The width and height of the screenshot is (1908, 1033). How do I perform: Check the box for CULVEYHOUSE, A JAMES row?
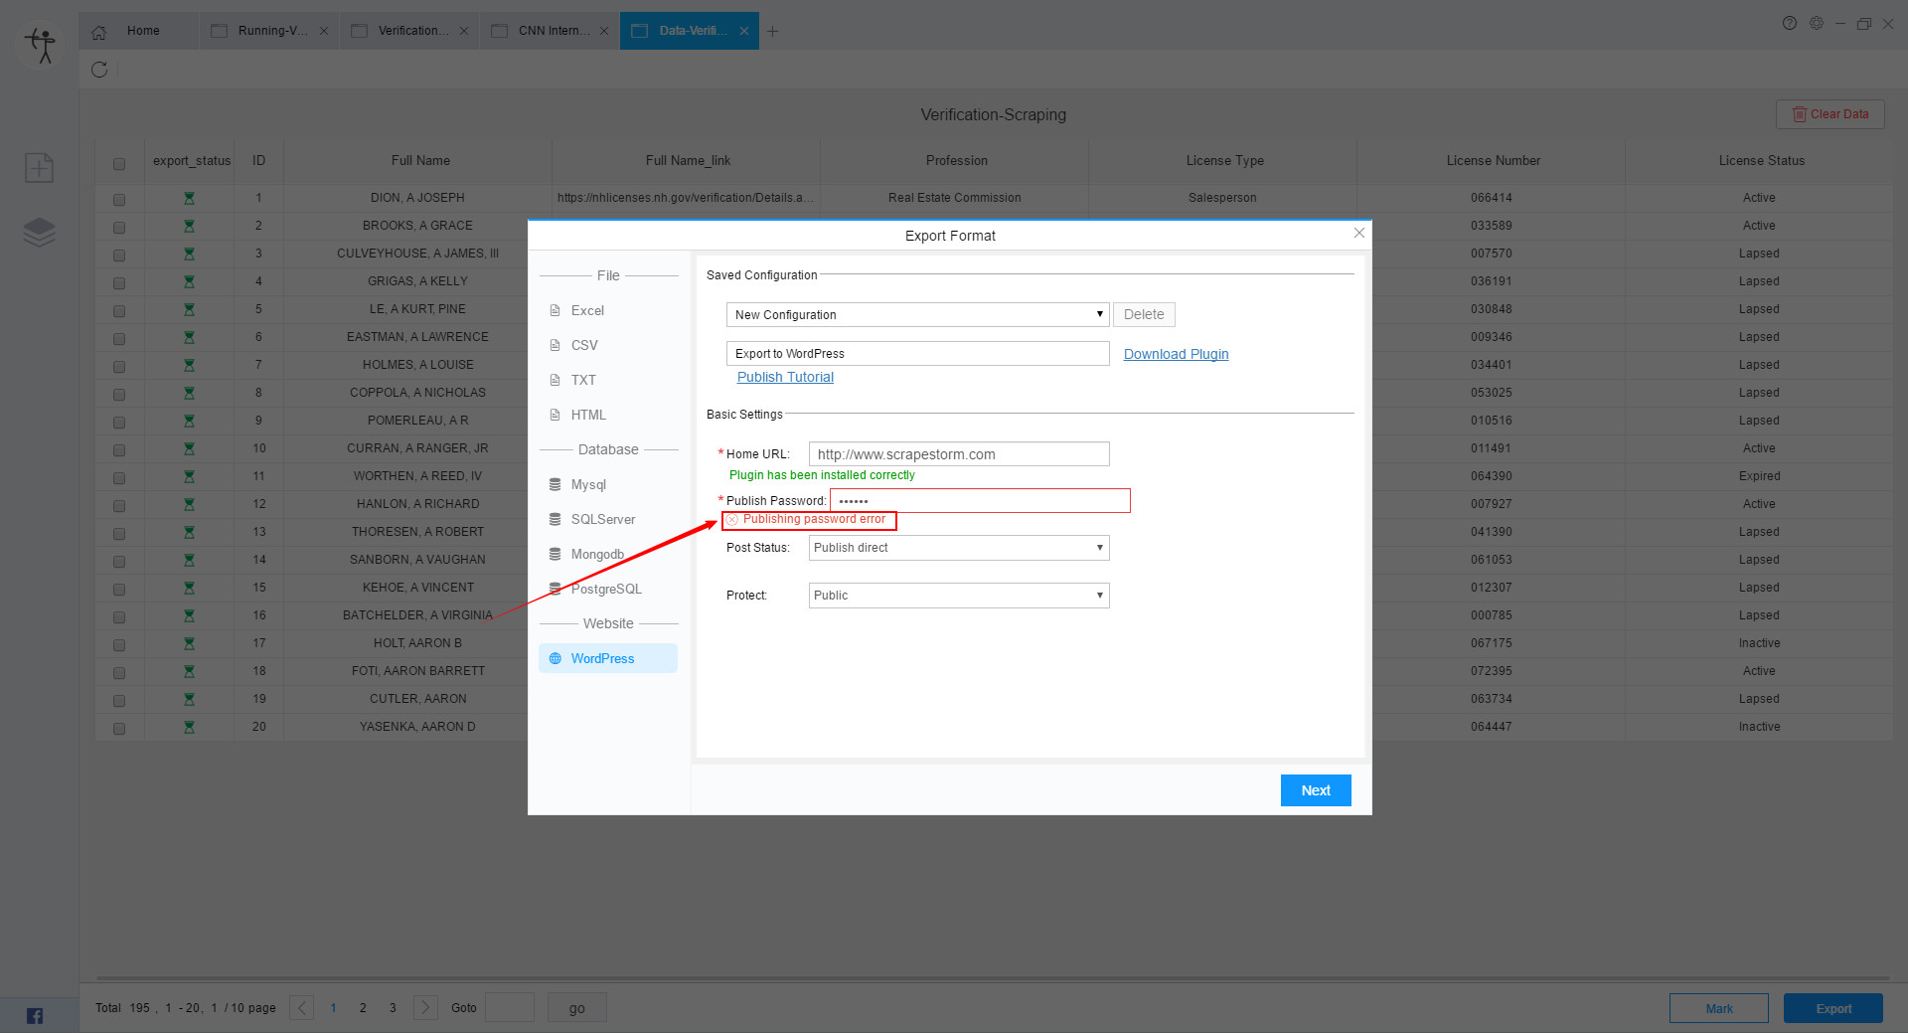pyautogui.click(x=119, y=256)
